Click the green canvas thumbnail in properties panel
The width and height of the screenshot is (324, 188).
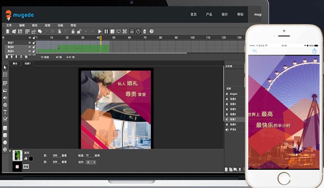pos(17,155)
